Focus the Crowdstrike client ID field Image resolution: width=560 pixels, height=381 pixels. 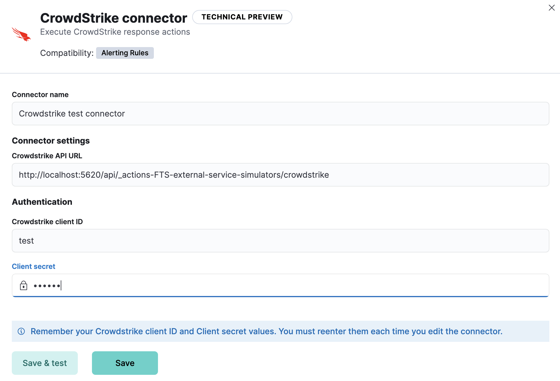[280, 241]
